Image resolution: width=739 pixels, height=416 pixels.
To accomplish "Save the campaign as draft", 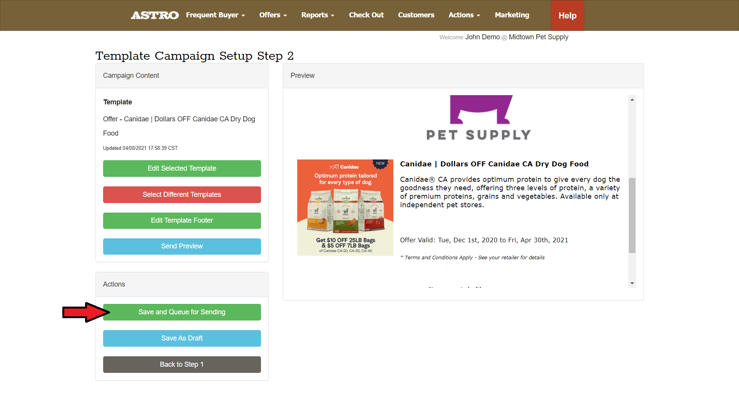I will tap(182, 338).
